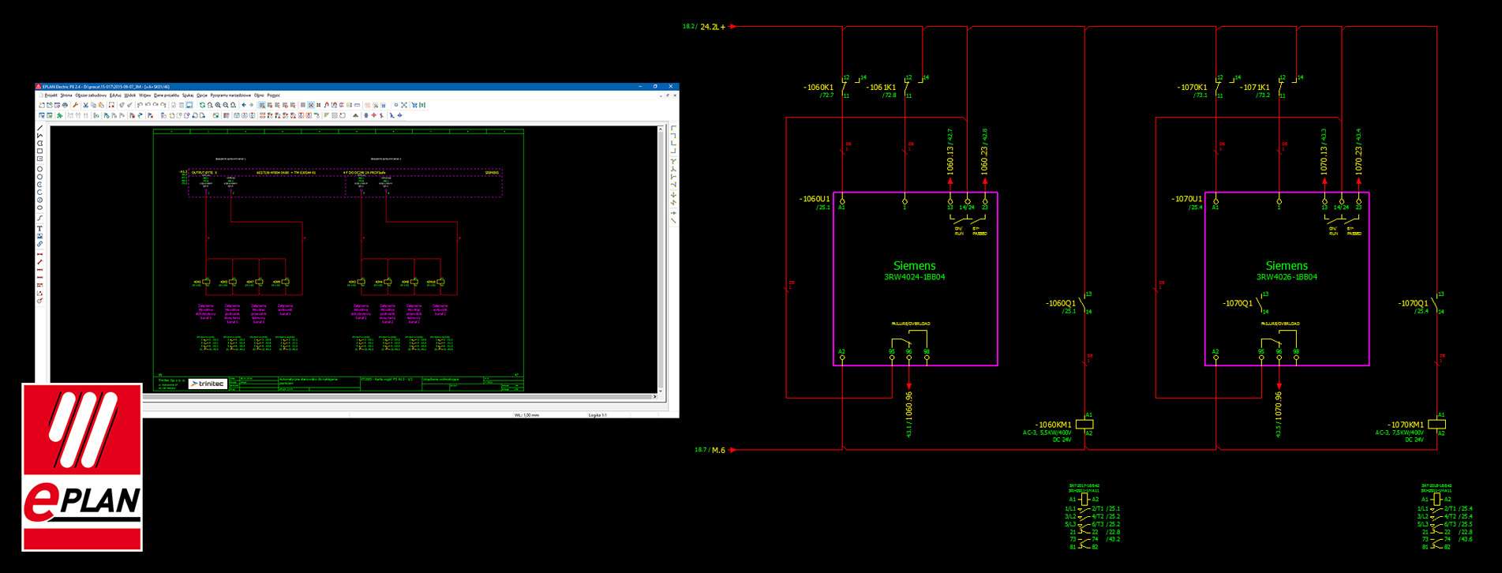1502x573 pixels.
Task: Select the Ellipse tool in left toolbar
Action: click(40, 207)
